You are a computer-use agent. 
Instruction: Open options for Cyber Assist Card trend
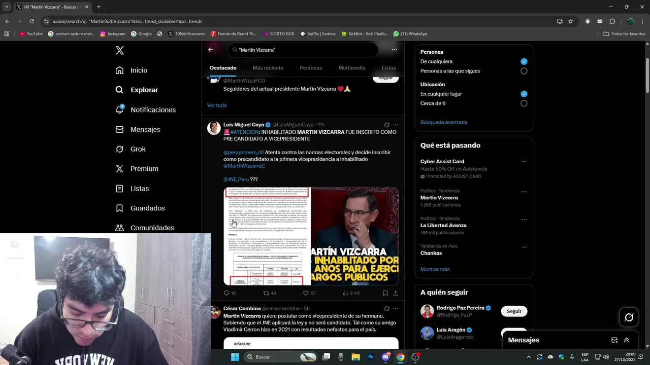[524, 162]
